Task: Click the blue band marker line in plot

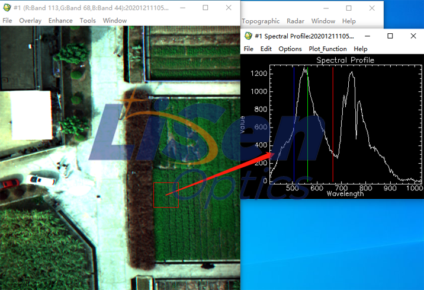Action: pos(294,125)
